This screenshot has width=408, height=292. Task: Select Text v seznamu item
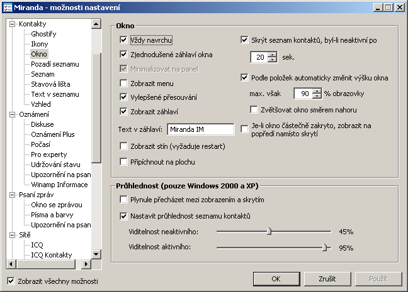[x=55, y=94]
